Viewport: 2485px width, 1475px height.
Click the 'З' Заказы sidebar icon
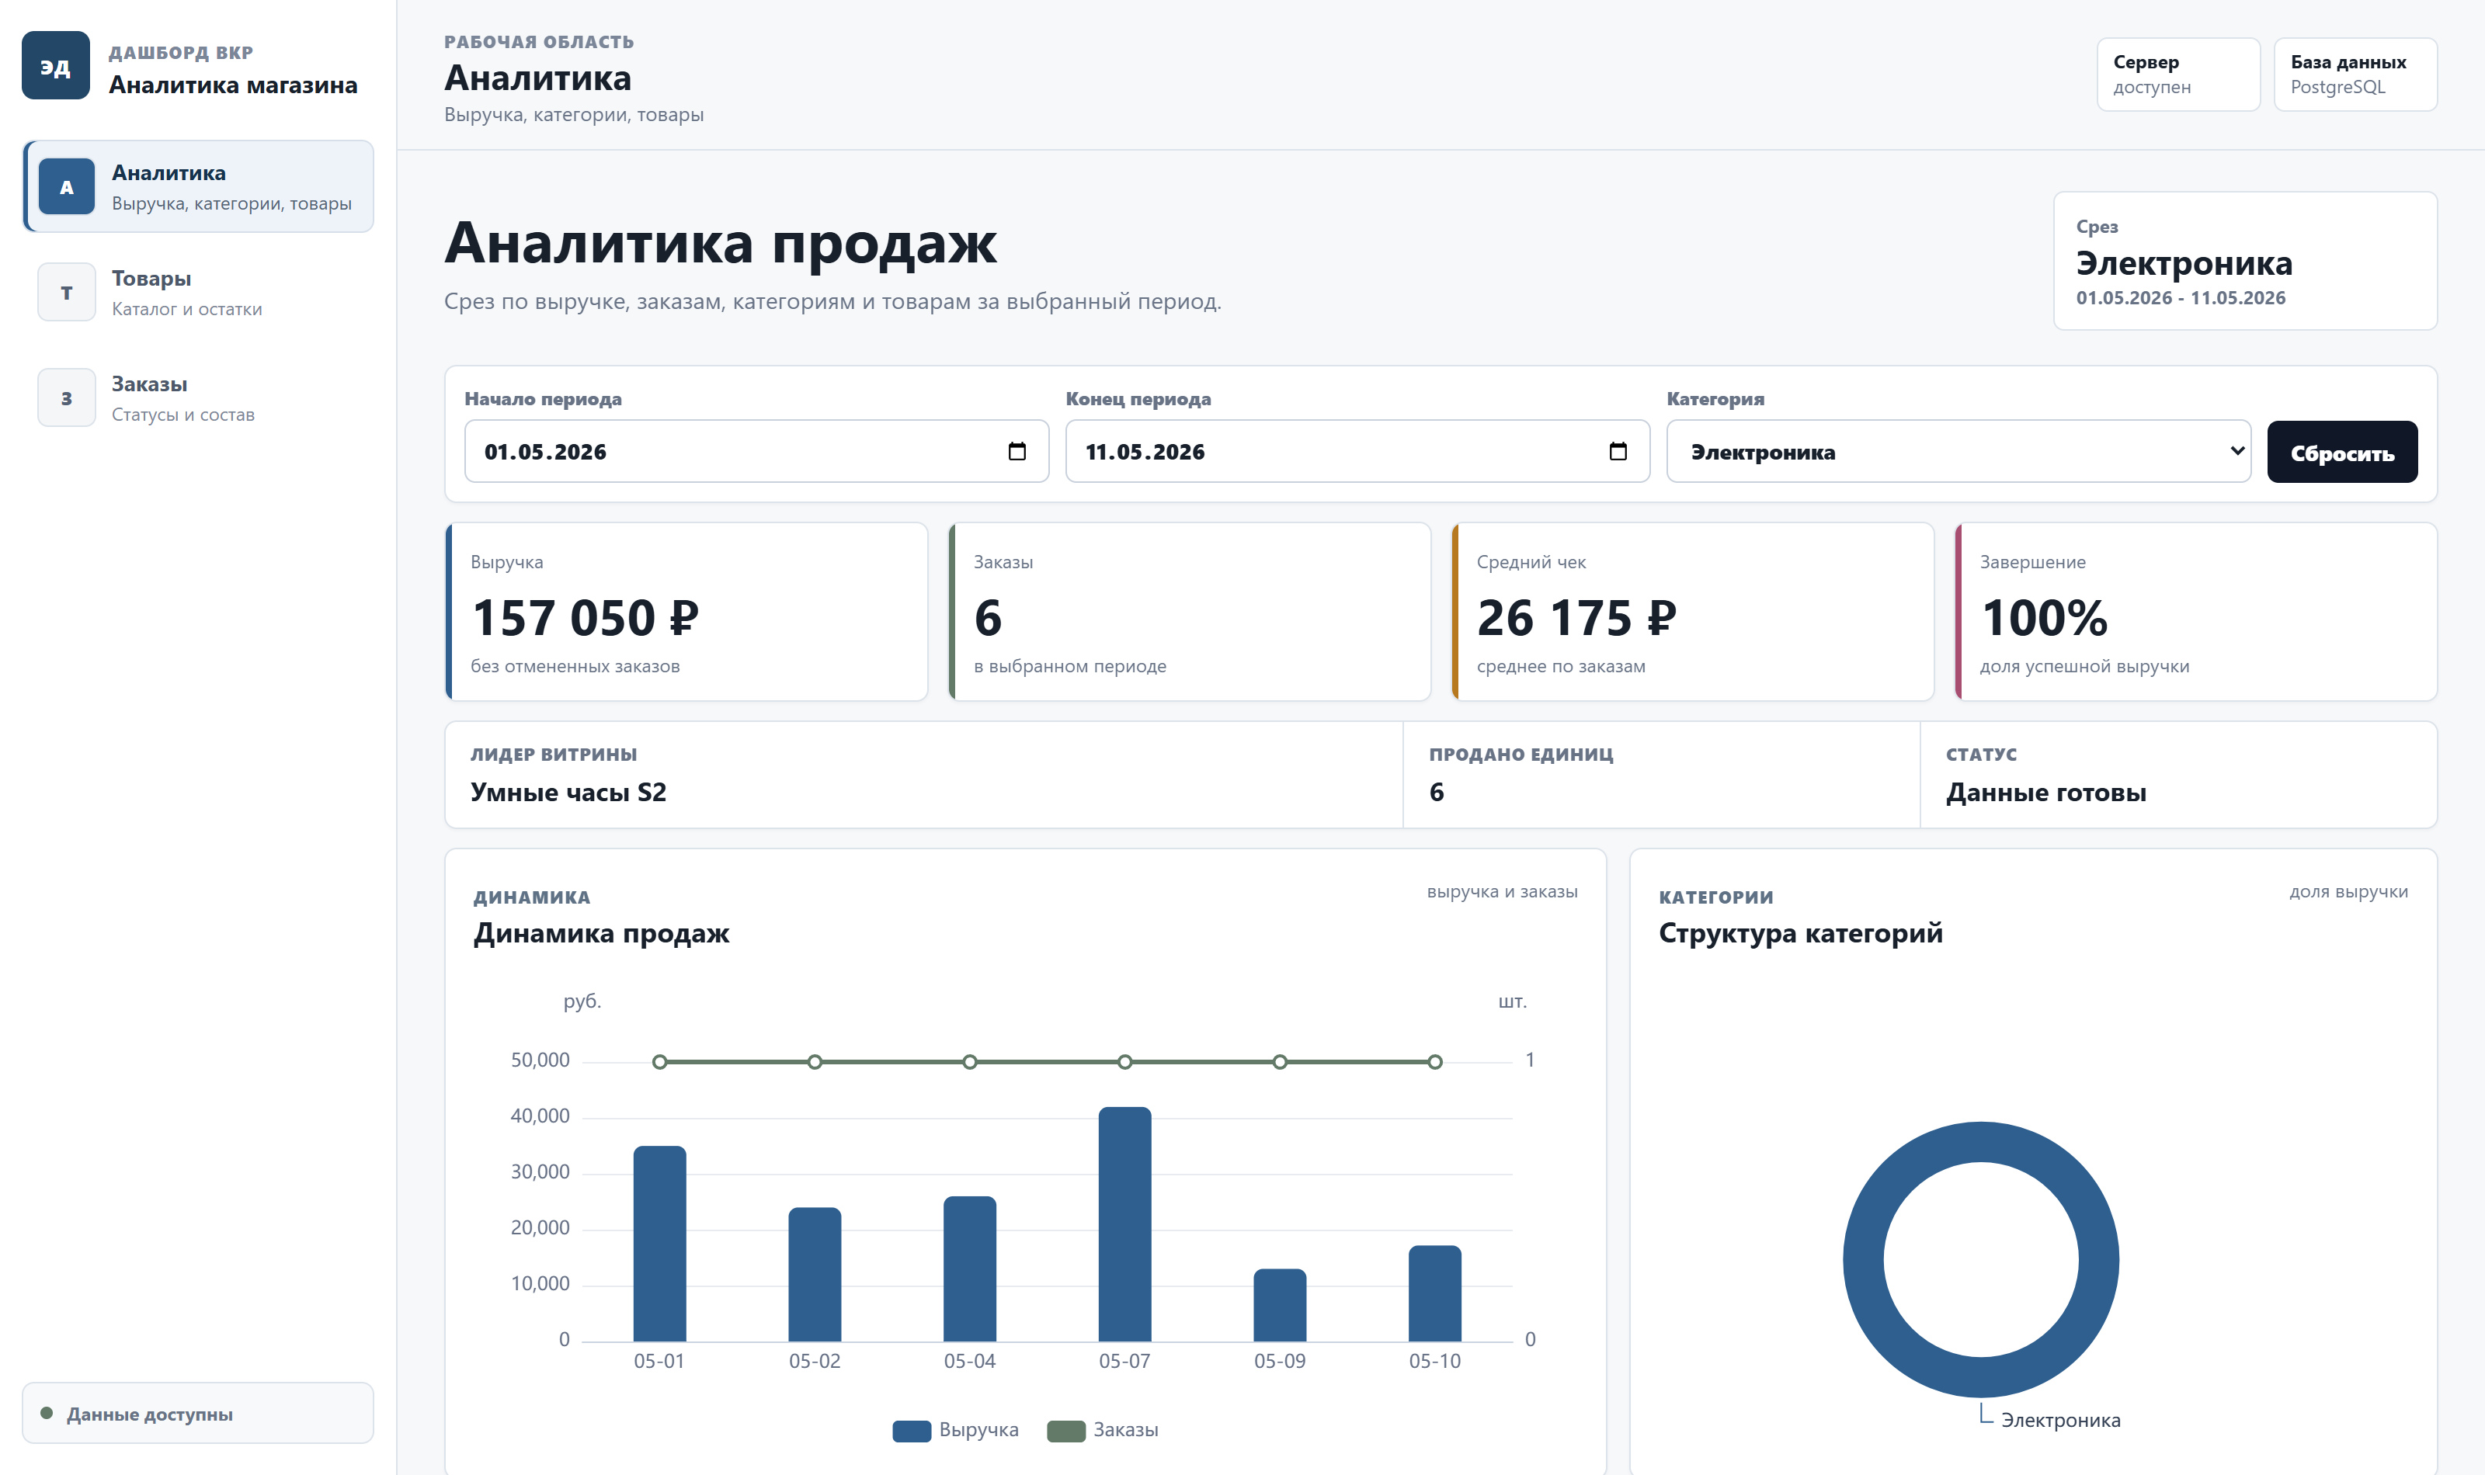coord(67,397)
